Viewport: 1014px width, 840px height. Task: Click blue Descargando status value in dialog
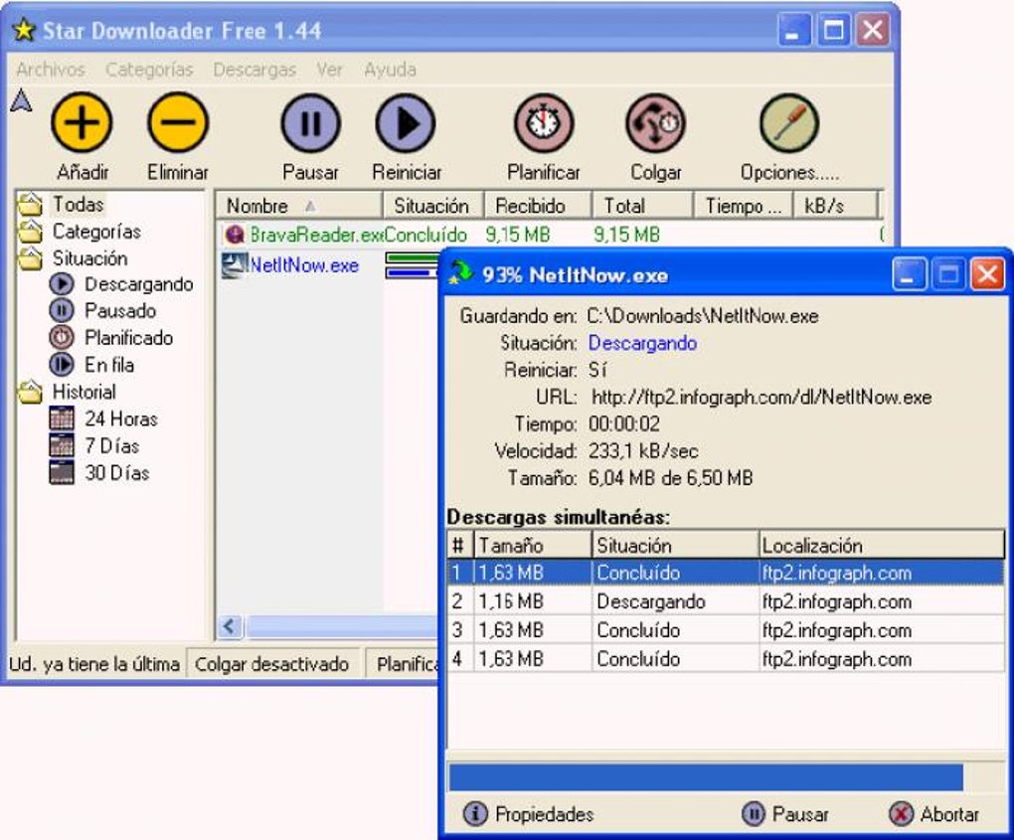point(642,343)
